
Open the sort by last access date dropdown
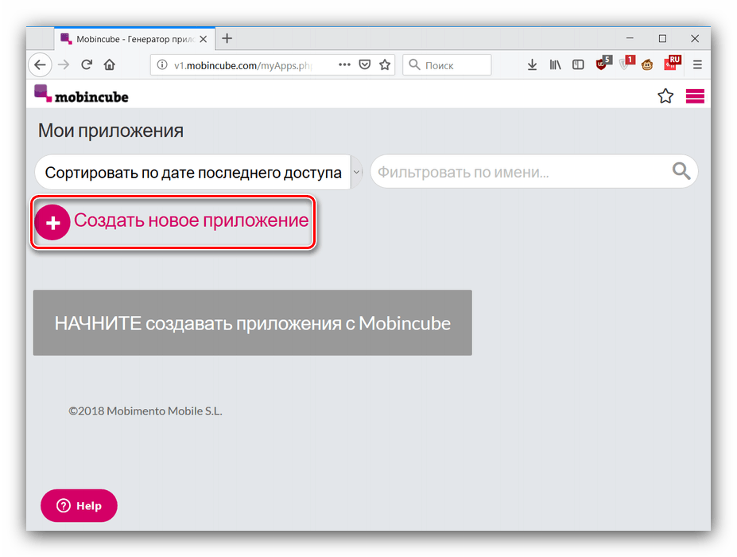[198, 172]
